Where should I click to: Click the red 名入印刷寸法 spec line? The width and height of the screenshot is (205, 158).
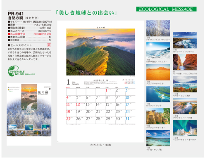pos(29,34)
